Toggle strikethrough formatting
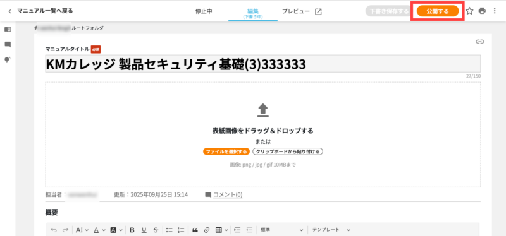This screenshot has height=236, width=506. [x=156, y=230]
